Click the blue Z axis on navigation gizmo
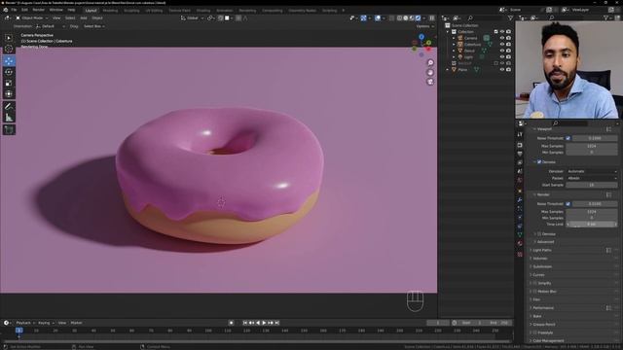Viewport: 623px width, 350px height. click(x=421, y=37)
